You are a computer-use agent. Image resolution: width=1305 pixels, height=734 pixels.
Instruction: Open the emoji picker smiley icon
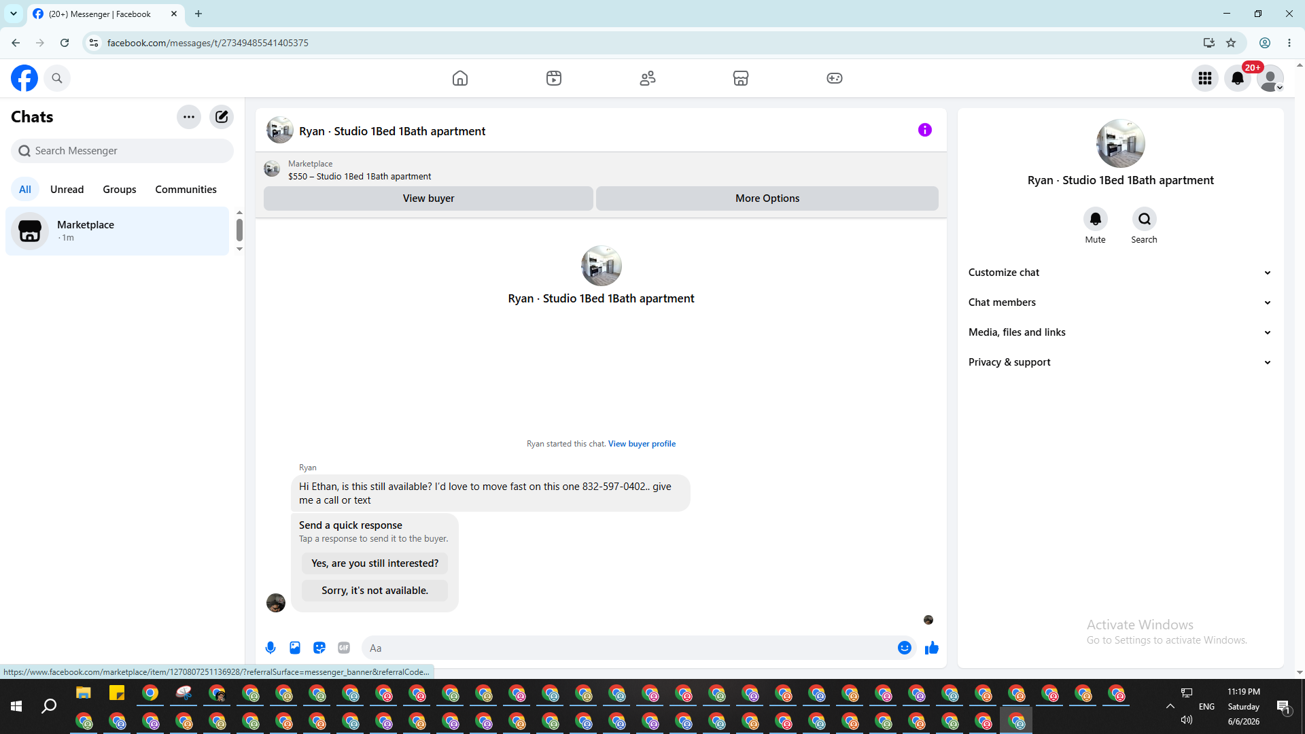(x=905, y=648)
